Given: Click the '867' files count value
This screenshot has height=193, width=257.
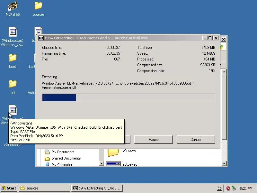Looking at the screenshot, I should [117, 59].
